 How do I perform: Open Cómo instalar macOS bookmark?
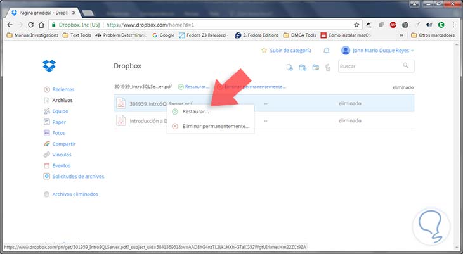pos(346,35)
